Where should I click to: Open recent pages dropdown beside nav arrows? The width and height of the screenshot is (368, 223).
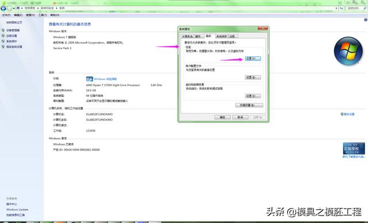(14, 9)
